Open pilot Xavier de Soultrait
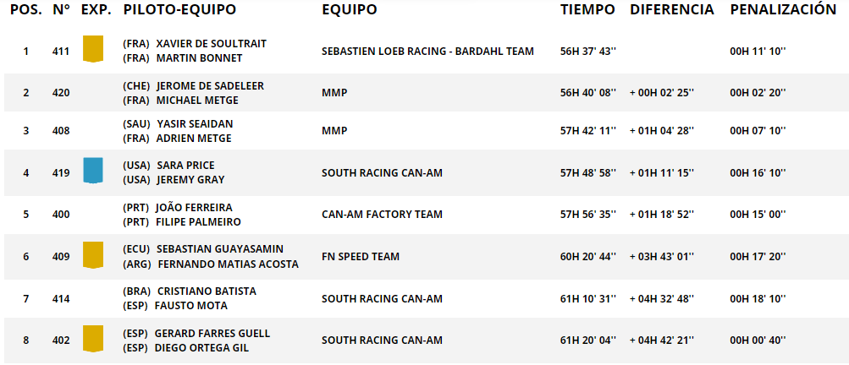The height and width of the screenshot is (365, 849). click(x=211, y=44)
